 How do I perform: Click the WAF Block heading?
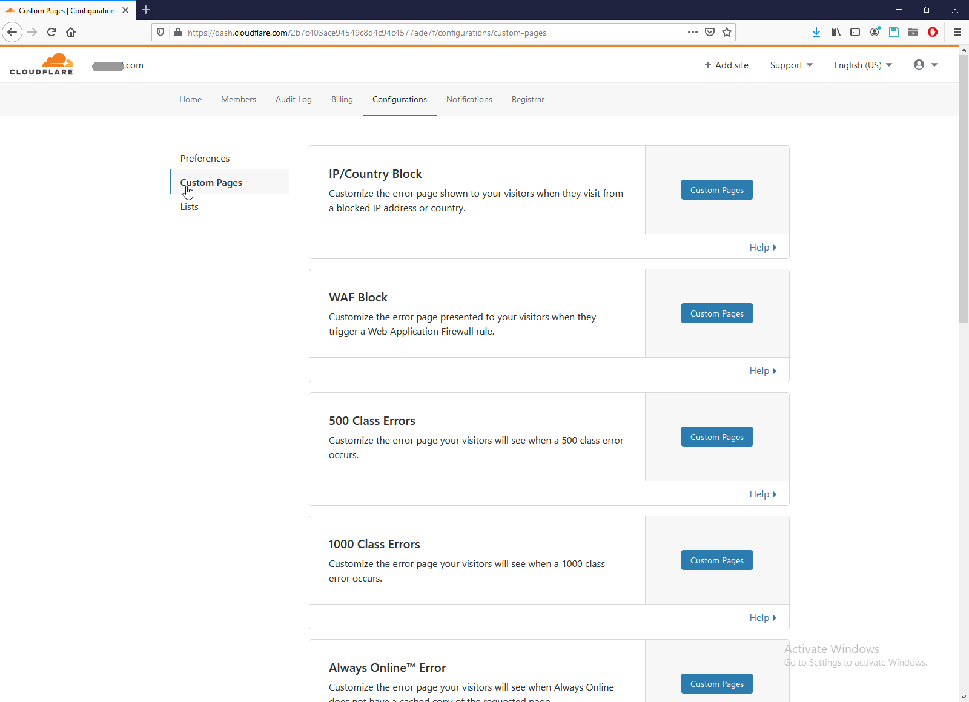(358, 297)
